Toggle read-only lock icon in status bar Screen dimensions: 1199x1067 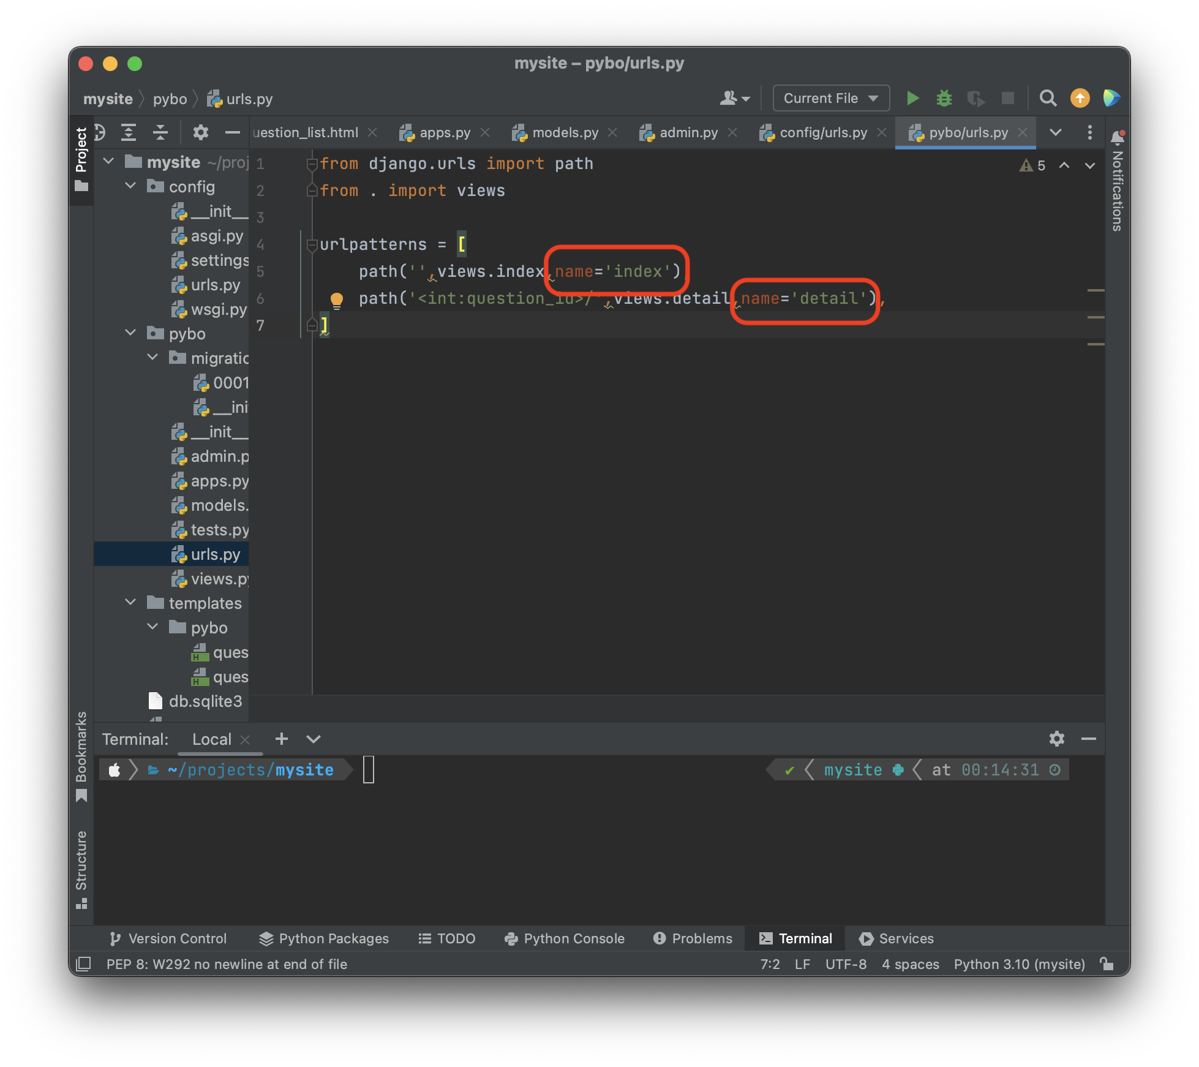[1107, 964]
